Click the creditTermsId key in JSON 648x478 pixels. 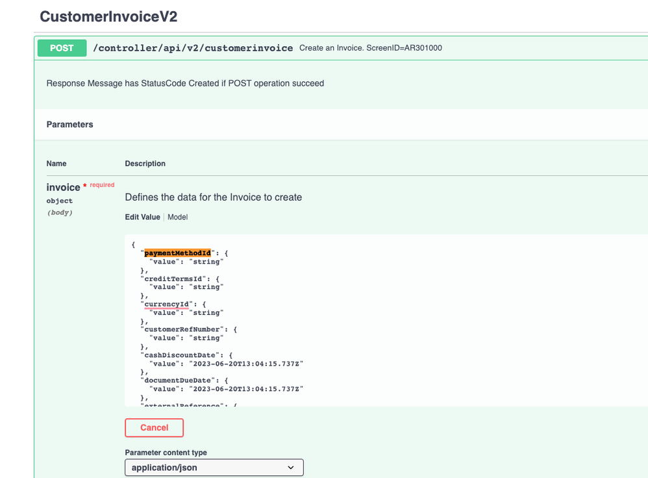[x=173, y=279]
